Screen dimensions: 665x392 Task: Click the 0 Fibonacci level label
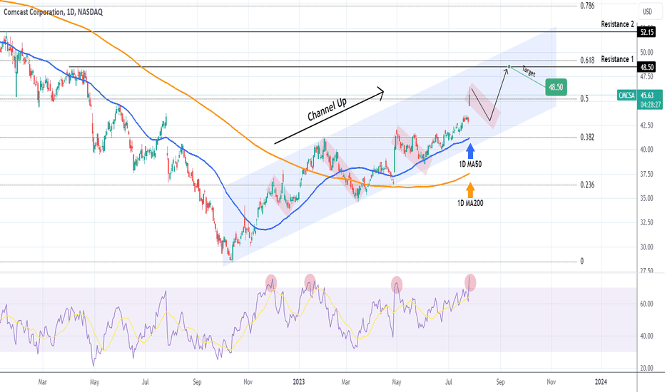[x=582, y=261]
